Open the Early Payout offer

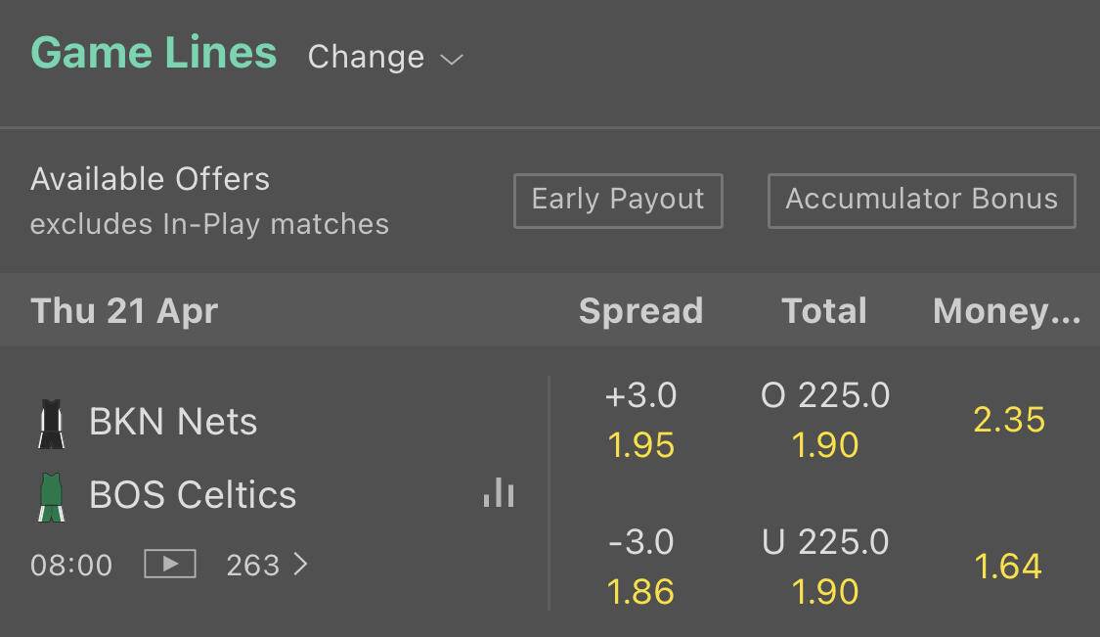618,201
